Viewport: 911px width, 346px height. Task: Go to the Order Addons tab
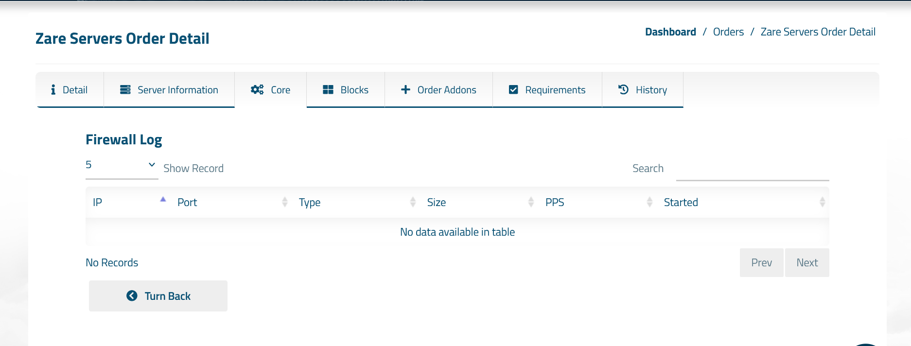438,90
